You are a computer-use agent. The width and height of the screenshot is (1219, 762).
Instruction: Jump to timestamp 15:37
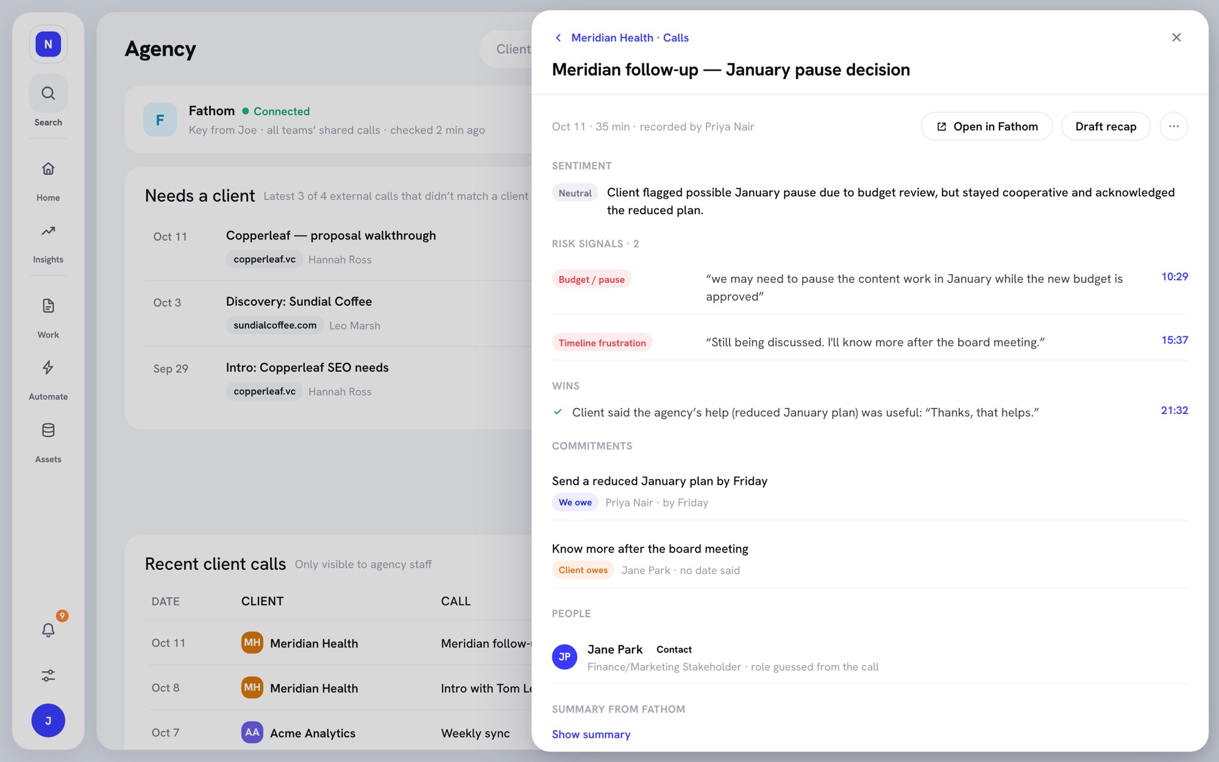pos(1175,340)
